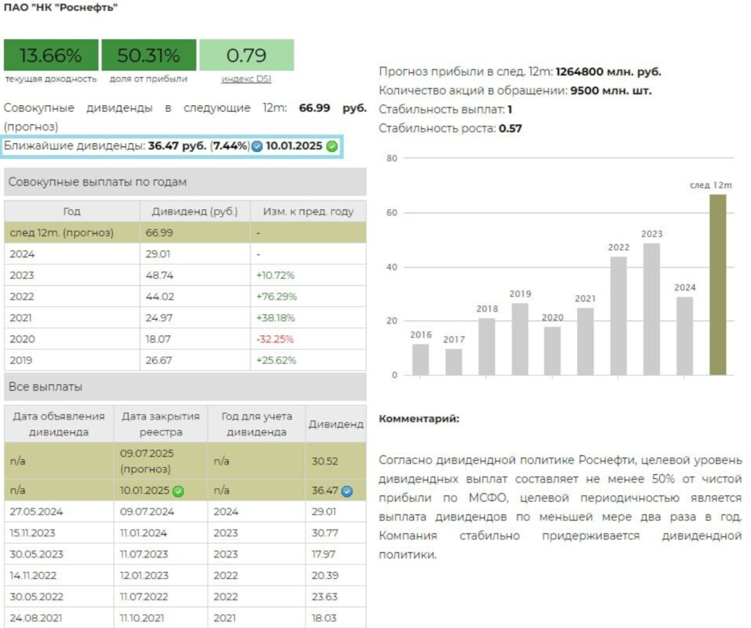Click the 13.66% current yield tile

click(x=51, y=55)
